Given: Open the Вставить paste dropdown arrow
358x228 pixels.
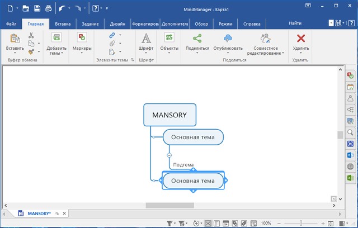Looking at the screenshot, I should (15, 54).
